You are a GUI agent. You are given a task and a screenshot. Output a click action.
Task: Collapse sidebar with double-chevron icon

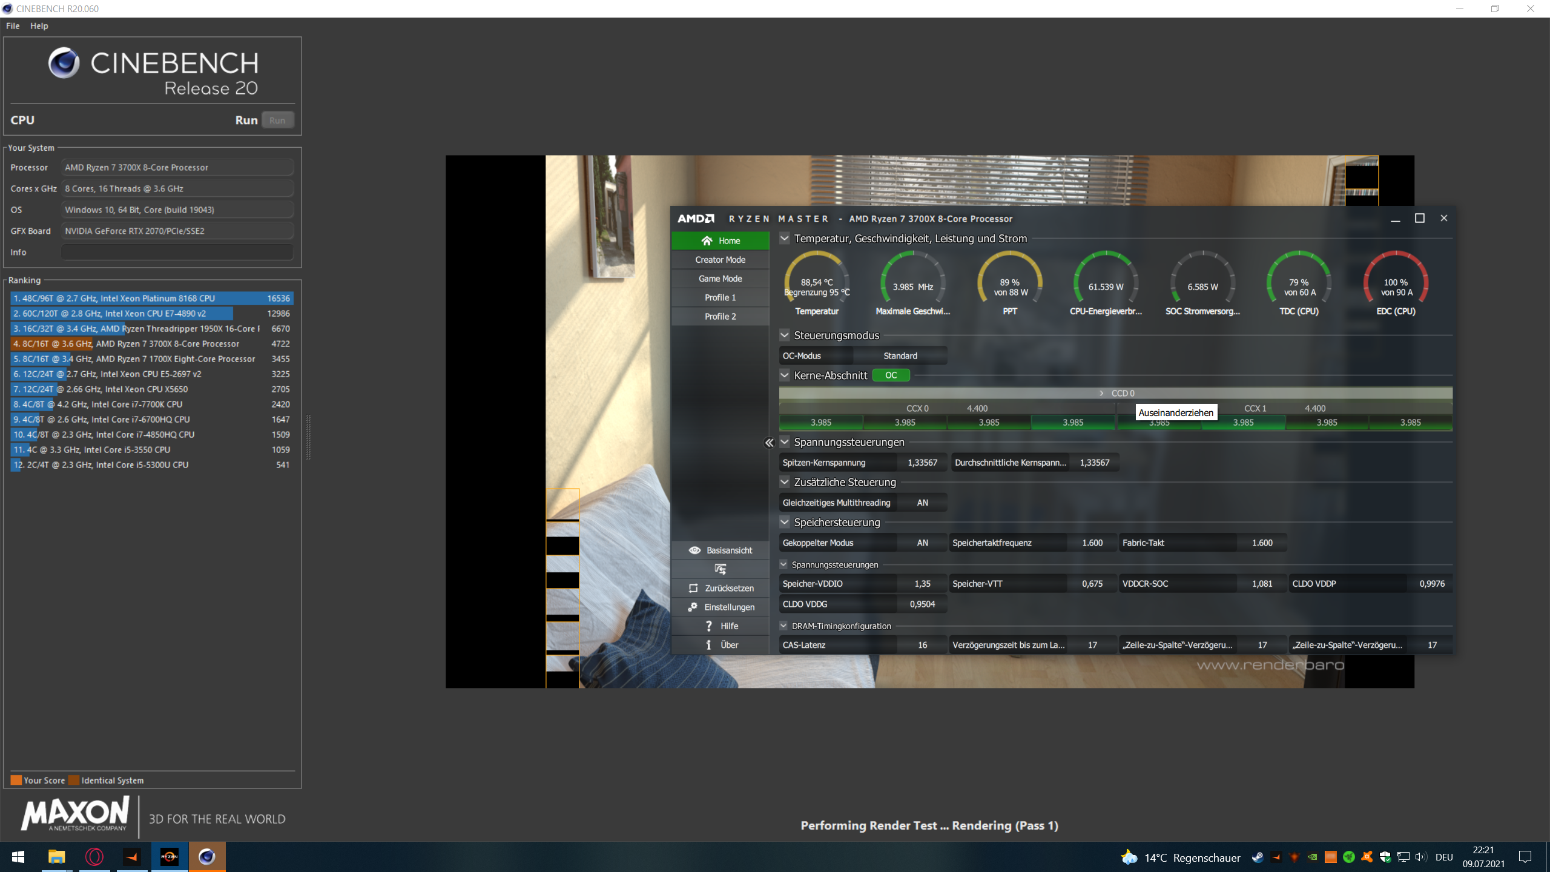pyautogui.click(x=769, y=443)
